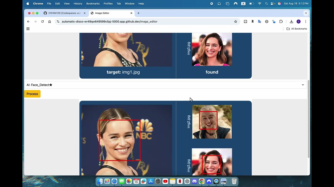Open Chrome three-dot menu

306,22
